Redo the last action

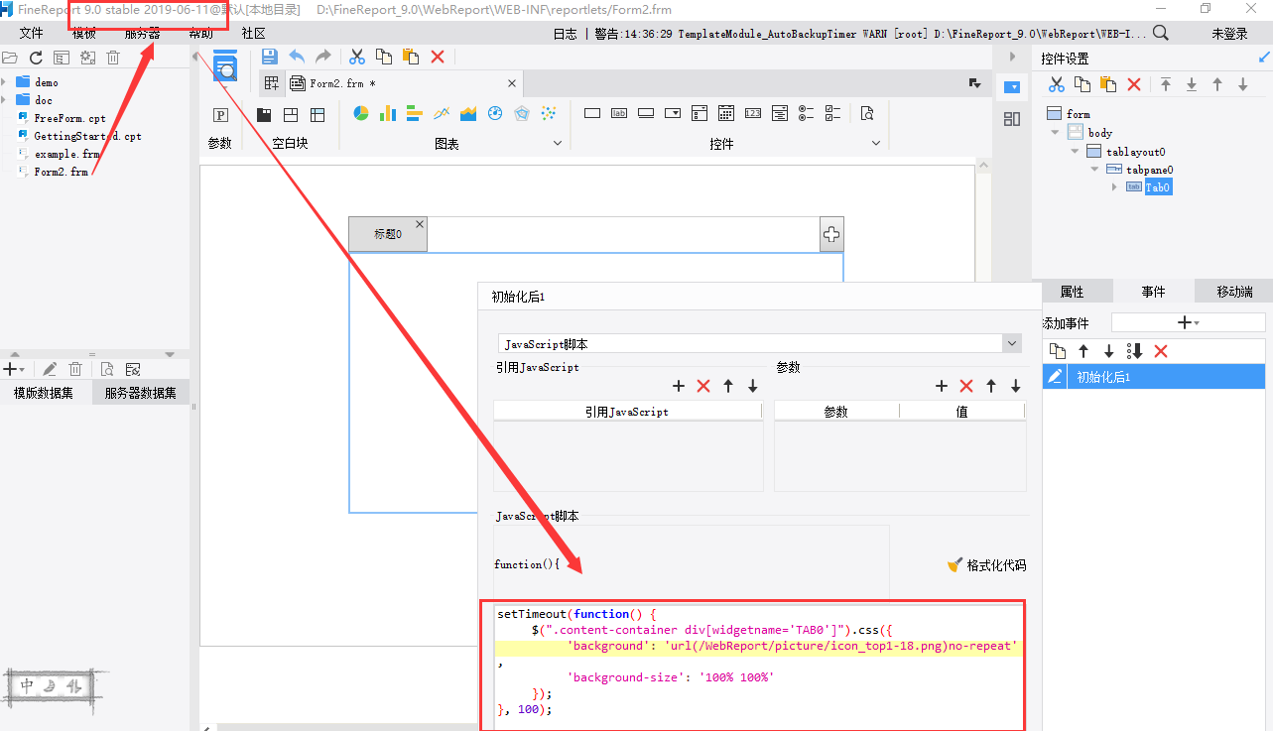point(322,57)
